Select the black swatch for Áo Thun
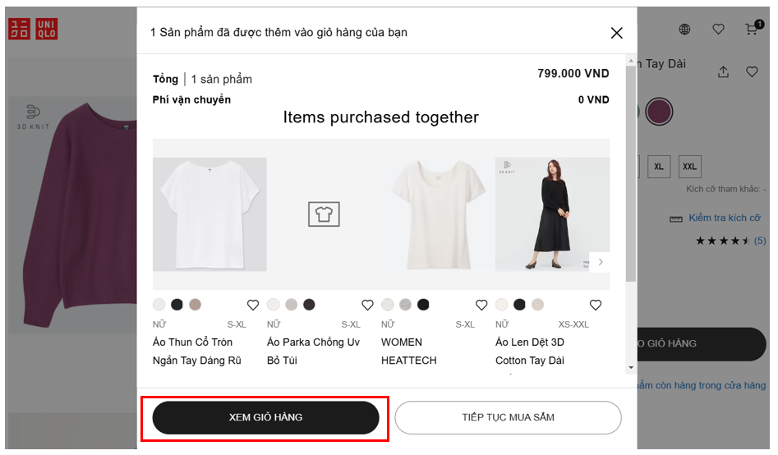 177,305
